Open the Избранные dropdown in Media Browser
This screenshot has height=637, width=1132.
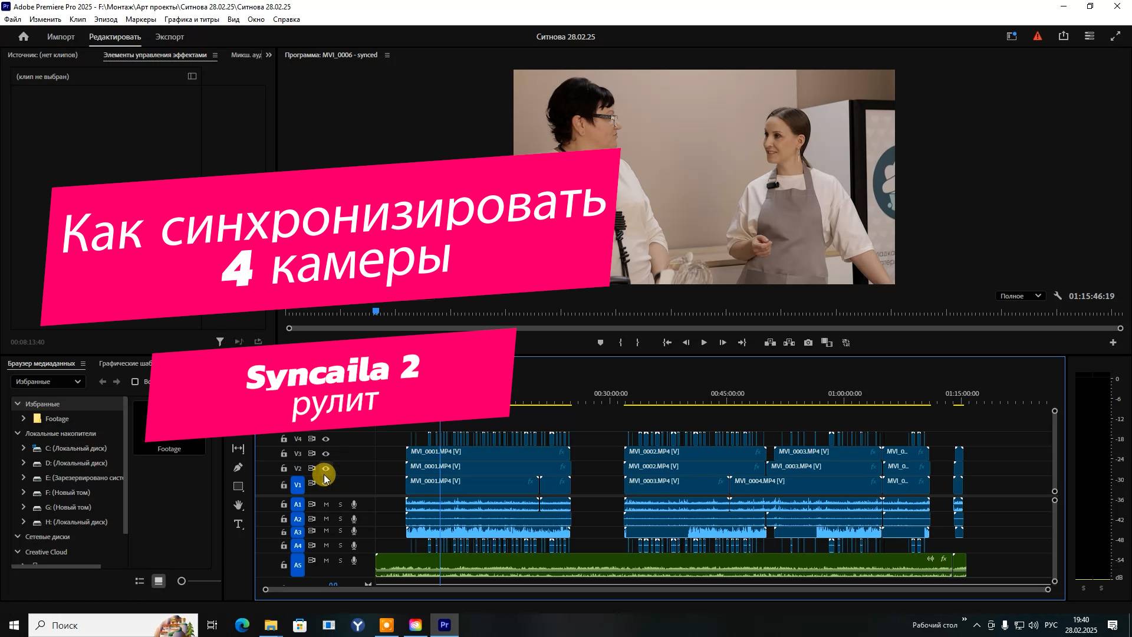pos(48,382)
